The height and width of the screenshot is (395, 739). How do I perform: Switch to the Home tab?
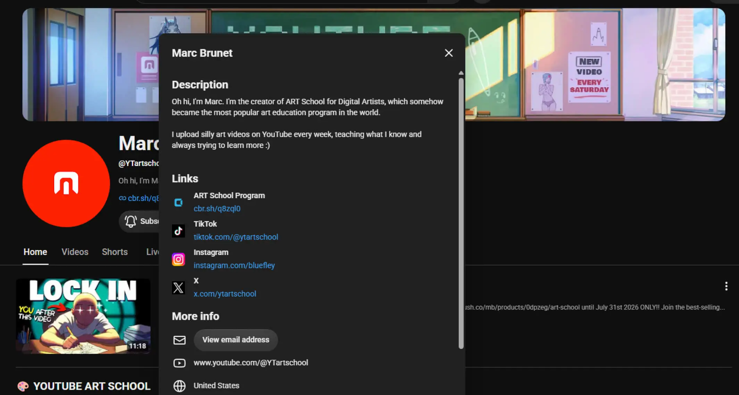click(35, 252)
